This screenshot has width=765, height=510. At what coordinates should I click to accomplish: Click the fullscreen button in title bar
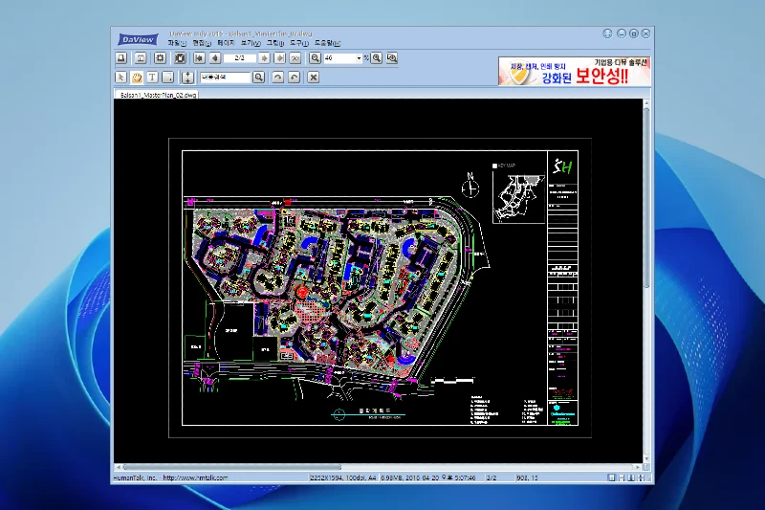[607, 33]
